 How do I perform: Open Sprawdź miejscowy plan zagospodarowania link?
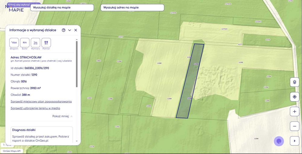click(x=41, y=102)
